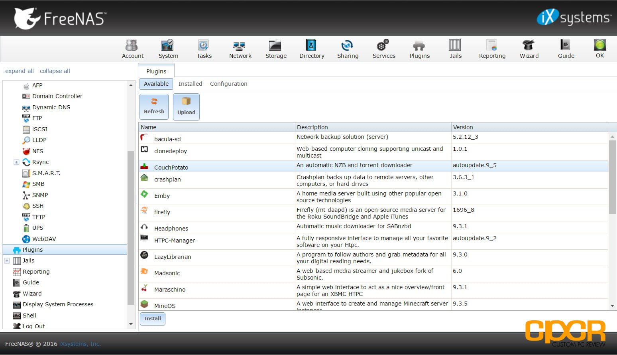
Task: Select the firefly plugin row
Action: tap(373, 213)
